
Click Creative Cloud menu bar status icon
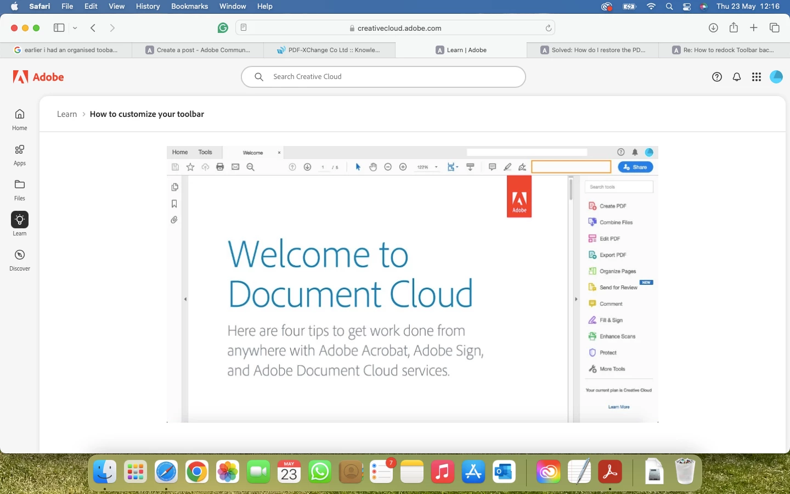point(606,7)
